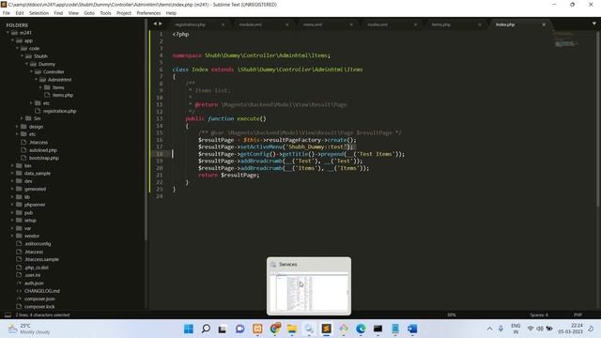The image size is (601, 338).
Task: Open the Preferences menu
Action: [x=148, y=13]
